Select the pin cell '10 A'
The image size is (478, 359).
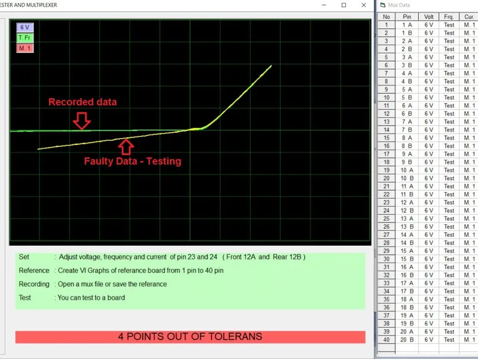click(x=407, y=171)
